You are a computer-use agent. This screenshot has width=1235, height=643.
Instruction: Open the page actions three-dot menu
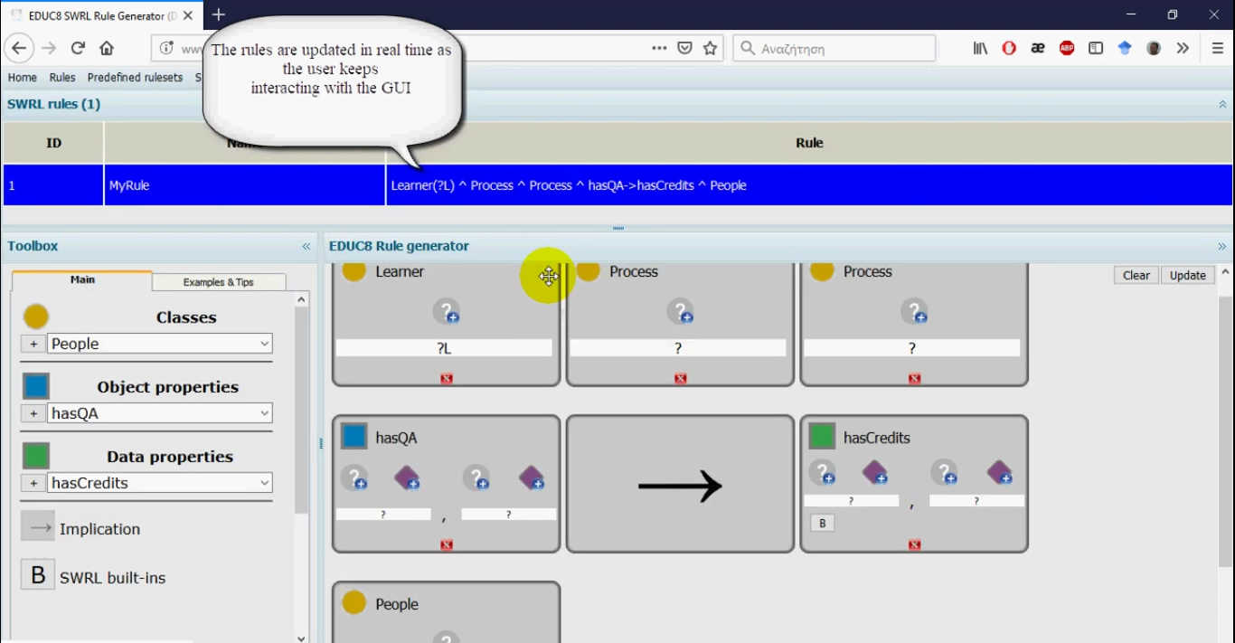click(659, 48)
